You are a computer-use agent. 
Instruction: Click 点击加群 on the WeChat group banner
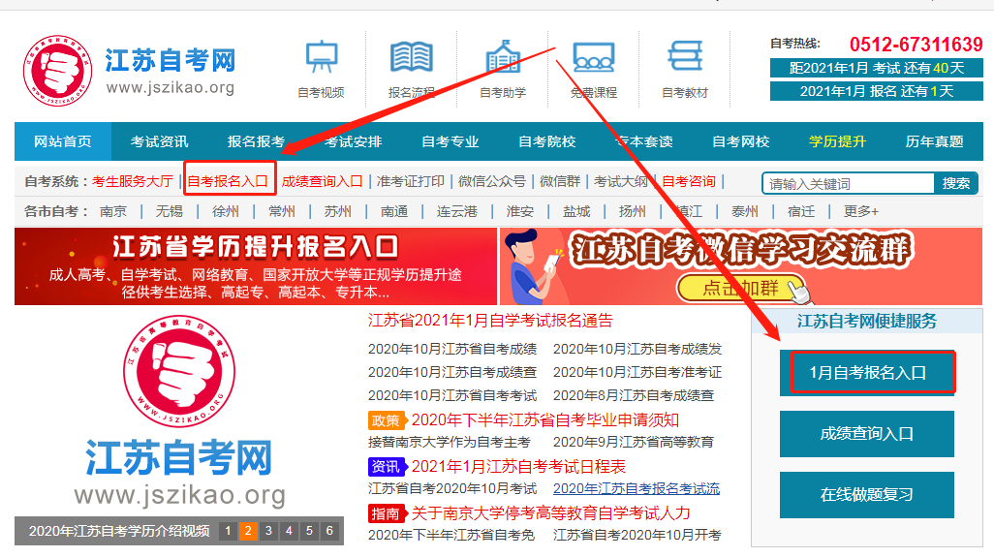point(740,288)
